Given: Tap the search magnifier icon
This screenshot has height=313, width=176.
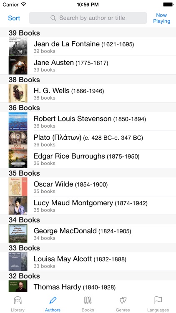Looking at the screenshot, I should (53, 18).
